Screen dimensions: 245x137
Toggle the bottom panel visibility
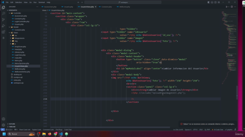[212, 2]
